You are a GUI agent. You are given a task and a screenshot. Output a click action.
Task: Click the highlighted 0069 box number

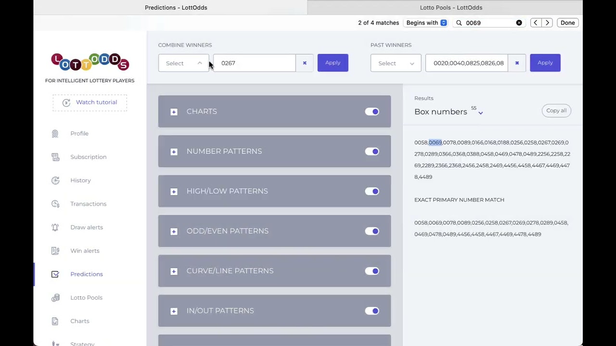click(435, 143)
